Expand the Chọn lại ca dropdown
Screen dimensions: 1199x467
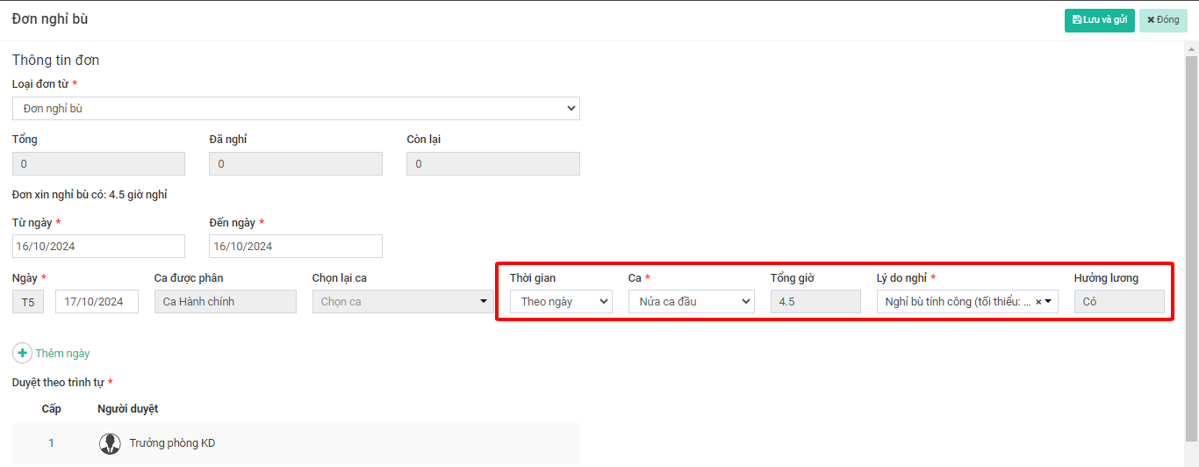[402, 302]
